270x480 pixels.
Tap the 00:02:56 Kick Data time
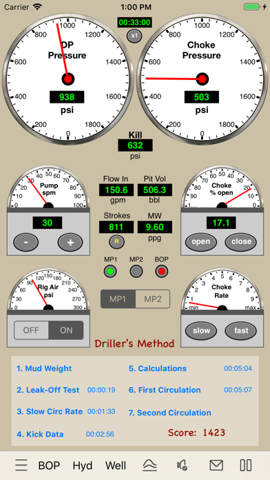(100, 434)
